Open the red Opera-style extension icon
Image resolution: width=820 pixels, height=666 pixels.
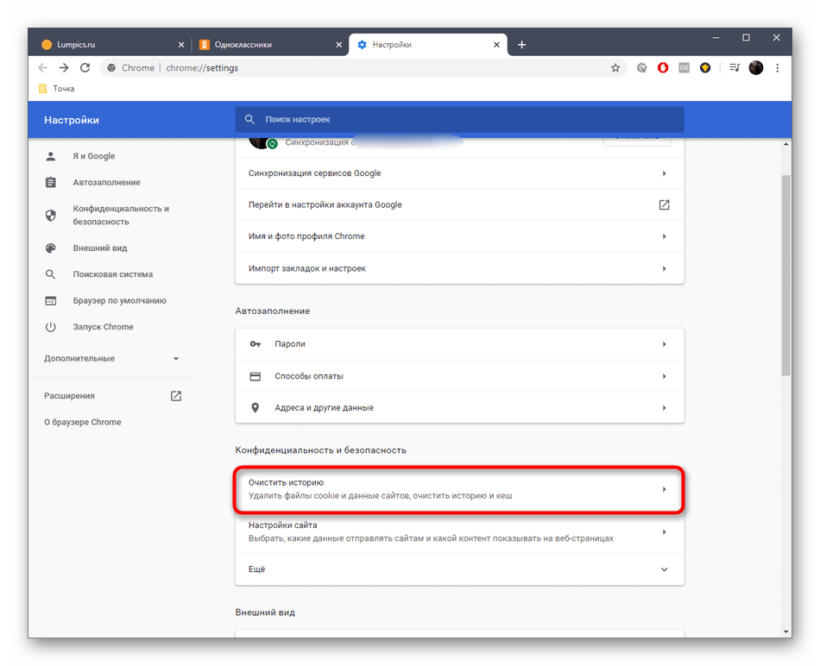pyautogui.click(x=663, y=68)
